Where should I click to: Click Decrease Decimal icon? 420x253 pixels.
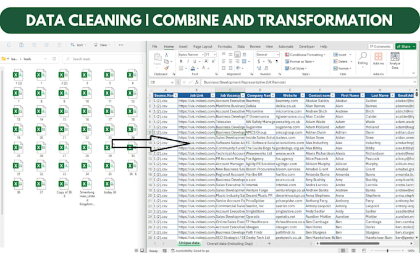pos(266,68)
